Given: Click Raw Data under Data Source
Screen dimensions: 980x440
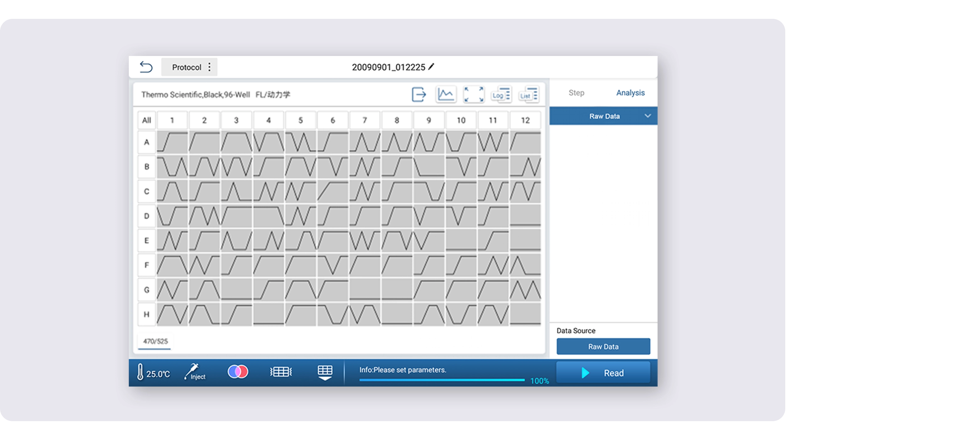Looking at the screenshot, I should [x=603, y=346].
